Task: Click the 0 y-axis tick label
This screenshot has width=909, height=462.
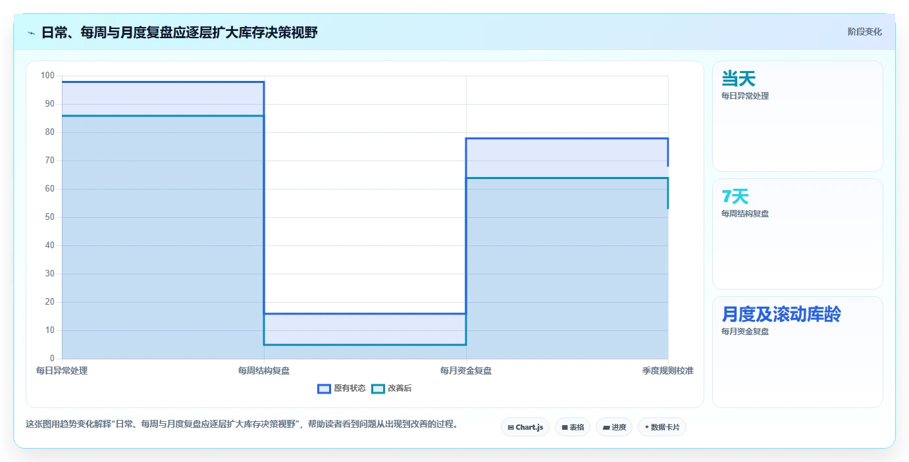Action: (x=53, y=359)
